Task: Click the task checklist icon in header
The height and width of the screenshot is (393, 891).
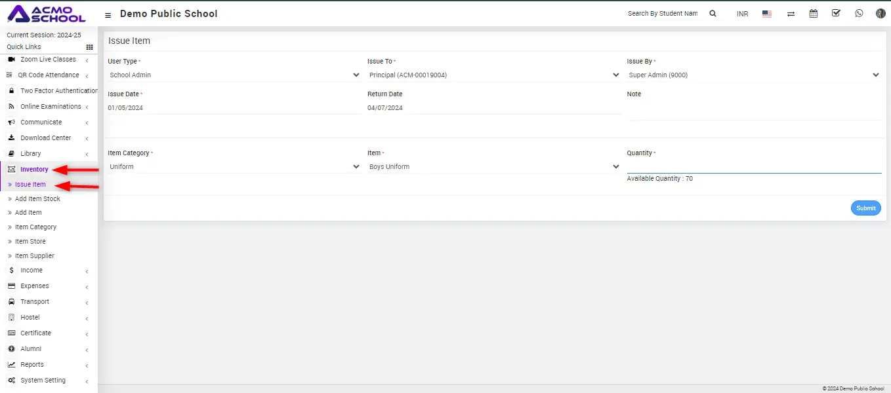Action: [836, 13]
